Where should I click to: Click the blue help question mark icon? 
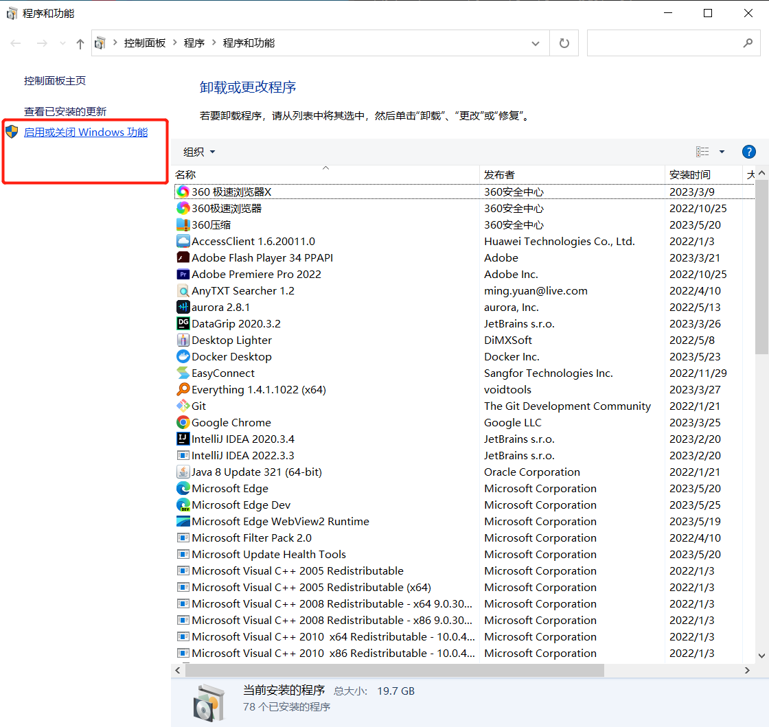coord(748,152)
